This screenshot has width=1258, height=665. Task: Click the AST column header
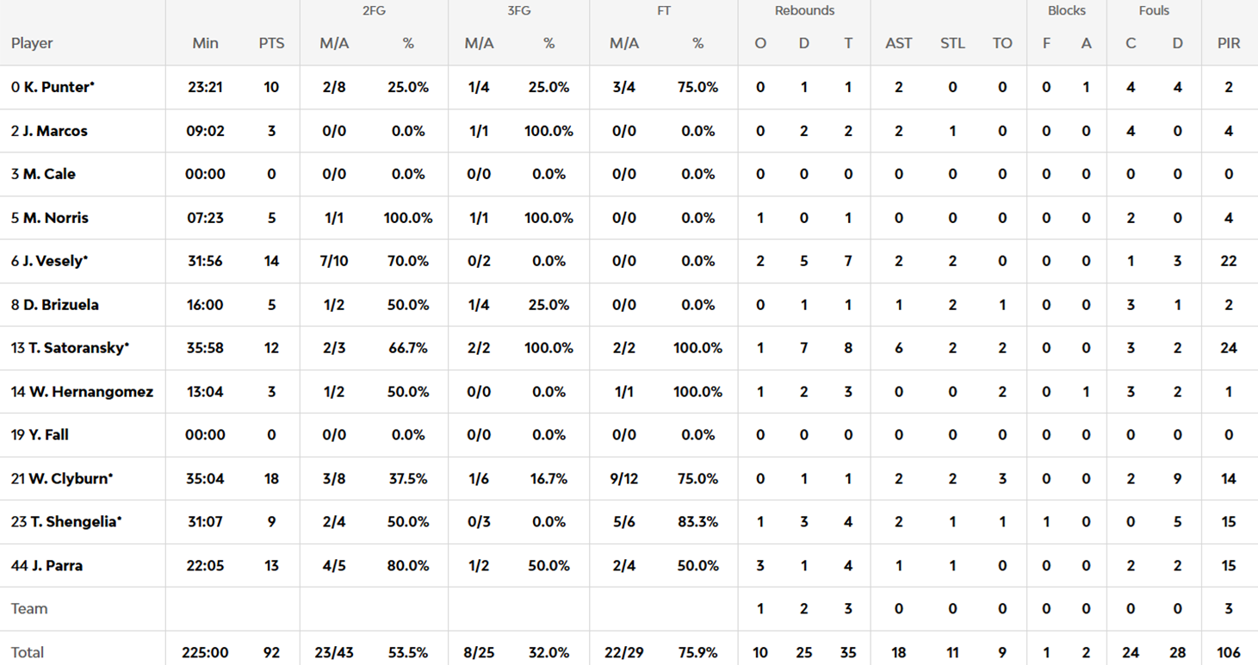click(898, 43)
